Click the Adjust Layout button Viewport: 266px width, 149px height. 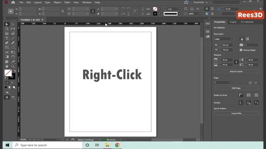(236, 72)
